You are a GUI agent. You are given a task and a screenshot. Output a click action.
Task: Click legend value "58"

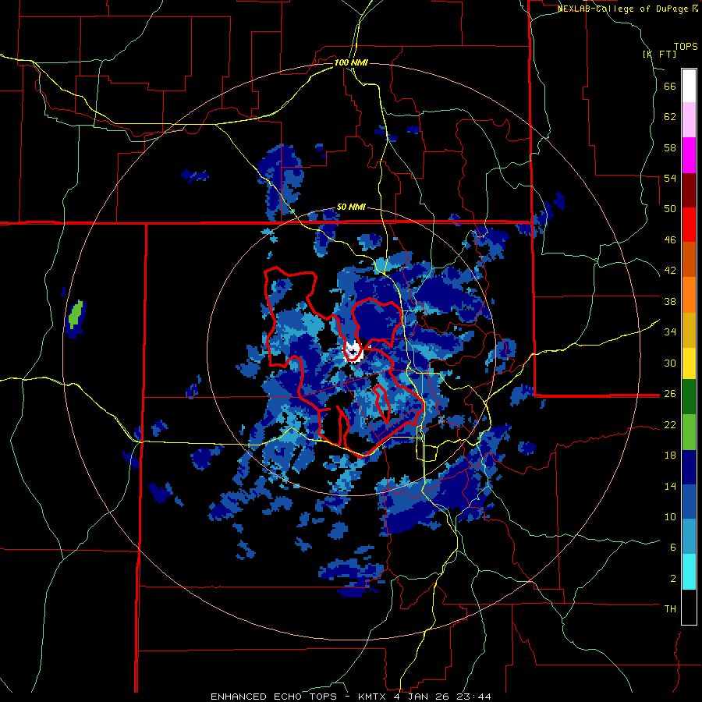coord(670,147)
